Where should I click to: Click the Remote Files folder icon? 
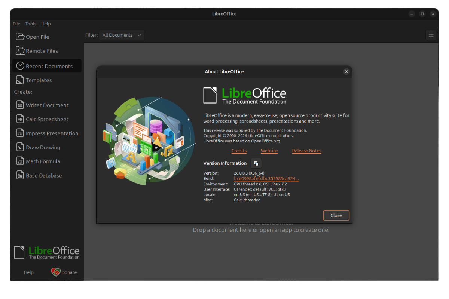20,50
